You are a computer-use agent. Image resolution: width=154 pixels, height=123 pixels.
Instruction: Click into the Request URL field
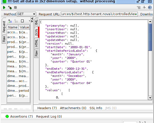(99, 14)
